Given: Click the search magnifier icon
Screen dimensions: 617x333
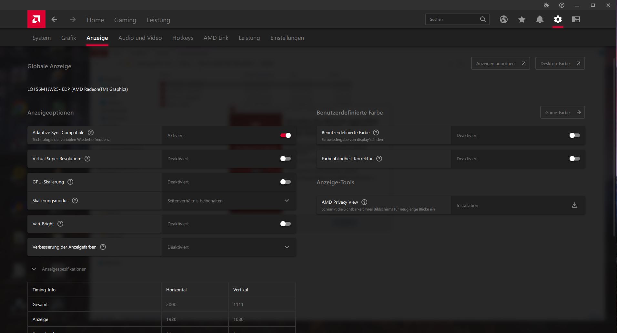Looking at the screenshot, I should [483, 19].
